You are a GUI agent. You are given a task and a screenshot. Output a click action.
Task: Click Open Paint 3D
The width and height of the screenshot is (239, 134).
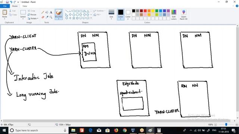coord(184,15)
